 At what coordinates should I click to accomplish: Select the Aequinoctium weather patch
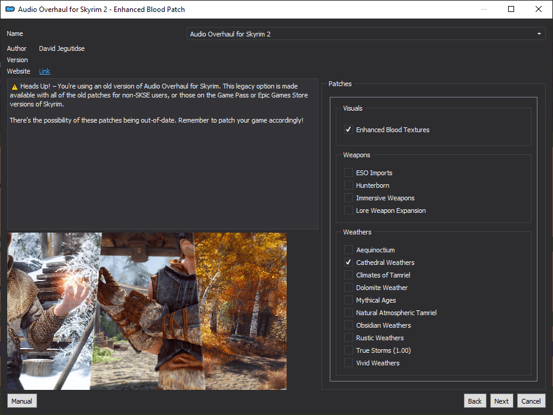pos(348,250)
